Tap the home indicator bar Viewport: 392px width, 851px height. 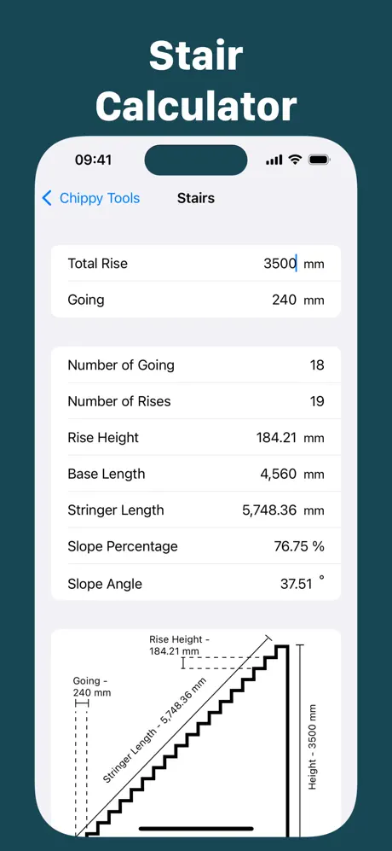pyautogui.click(x=196, y=829)
